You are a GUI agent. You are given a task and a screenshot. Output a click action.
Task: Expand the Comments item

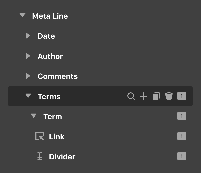tap(28, 76)
